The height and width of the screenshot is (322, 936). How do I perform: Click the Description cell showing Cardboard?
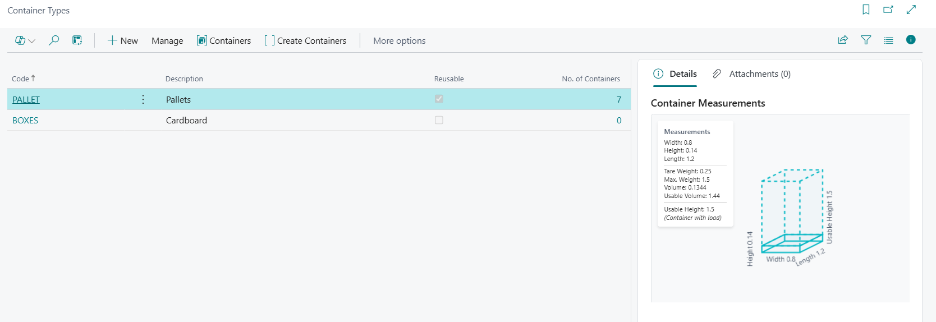[x=186, y=120]
